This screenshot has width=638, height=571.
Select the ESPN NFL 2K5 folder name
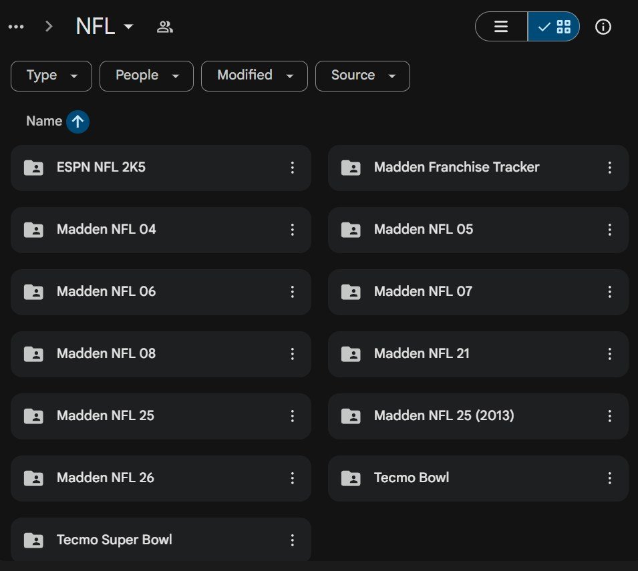pos(101,167)
